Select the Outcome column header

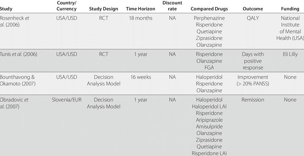252,9
